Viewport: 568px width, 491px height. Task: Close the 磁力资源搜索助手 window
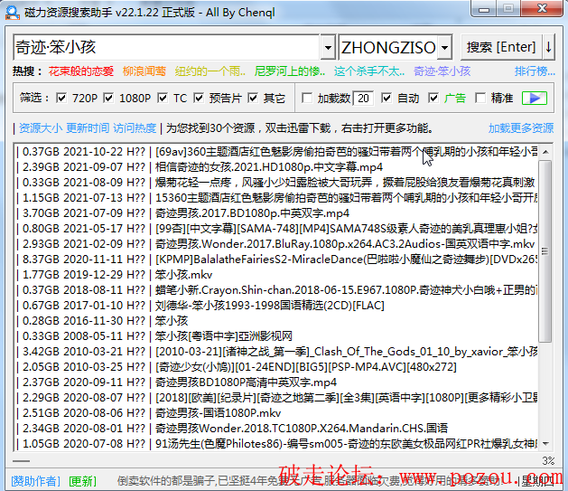click(542, 9)
